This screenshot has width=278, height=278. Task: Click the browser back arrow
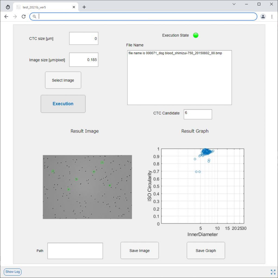tap(6, 17)
